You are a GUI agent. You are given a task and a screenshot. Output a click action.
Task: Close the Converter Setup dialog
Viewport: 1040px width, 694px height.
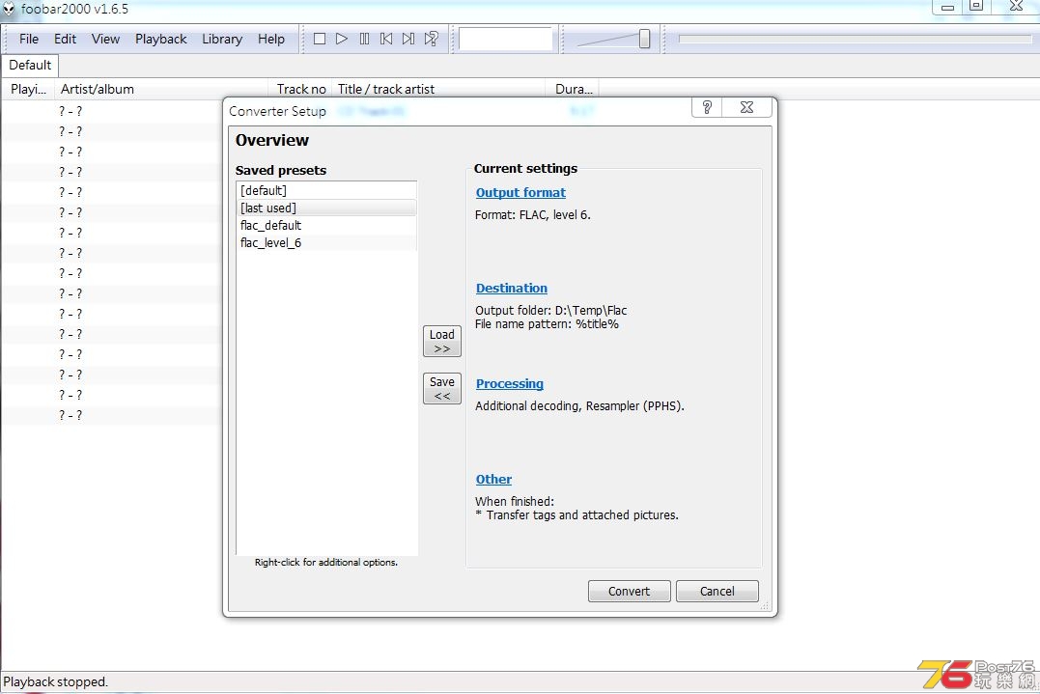746,107
